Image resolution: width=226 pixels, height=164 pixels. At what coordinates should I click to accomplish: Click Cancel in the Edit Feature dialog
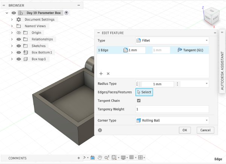(205, 130)
